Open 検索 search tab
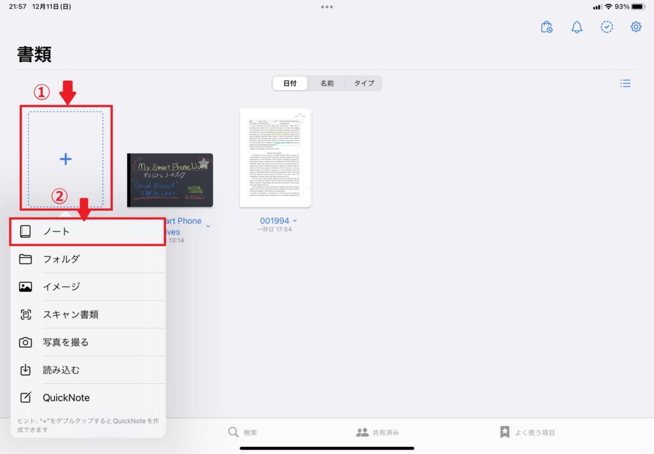This screenshot has width=654, height=454. 243,432
